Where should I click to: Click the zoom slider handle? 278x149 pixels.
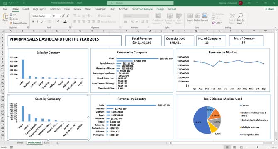coord(258,147)
